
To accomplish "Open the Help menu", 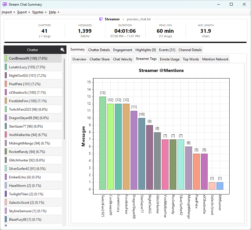I will (54, 12).
